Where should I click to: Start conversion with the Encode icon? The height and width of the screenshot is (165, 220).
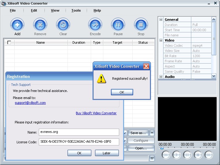95,25
